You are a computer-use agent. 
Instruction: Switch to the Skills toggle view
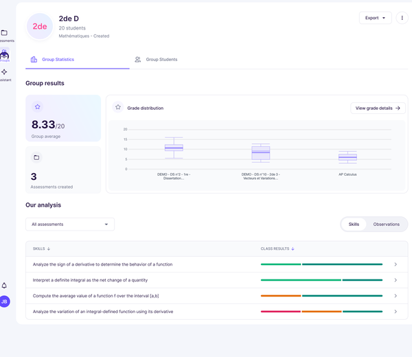tap(354, 224)
